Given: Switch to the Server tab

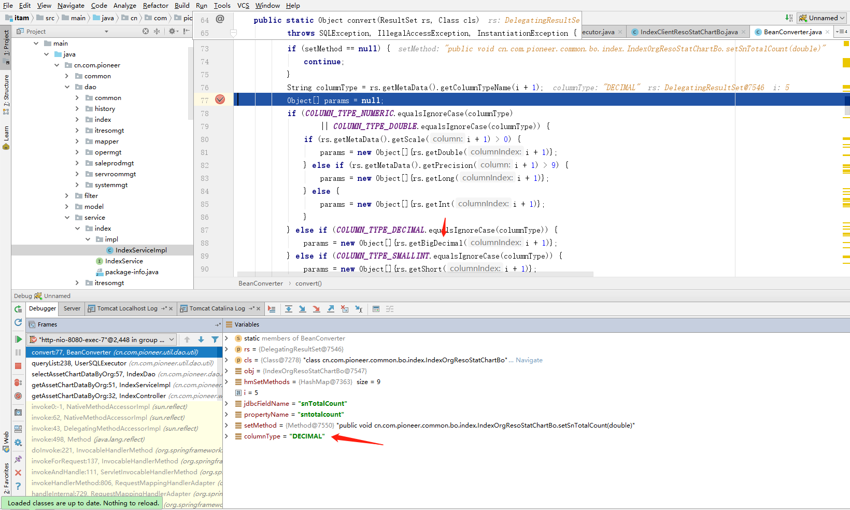Looking at the screenshot, I should [72, 308].
